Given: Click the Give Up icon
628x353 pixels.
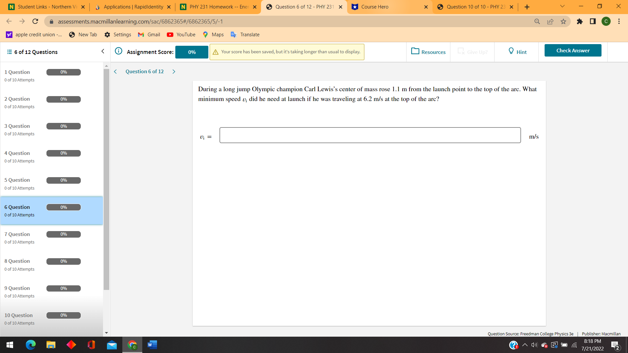Looking at the screenshot, I should point(462,51).
